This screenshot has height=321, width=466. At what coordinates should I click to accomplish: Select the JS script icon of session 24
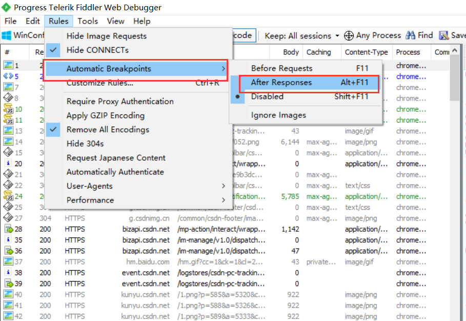[x=8, y=196]
